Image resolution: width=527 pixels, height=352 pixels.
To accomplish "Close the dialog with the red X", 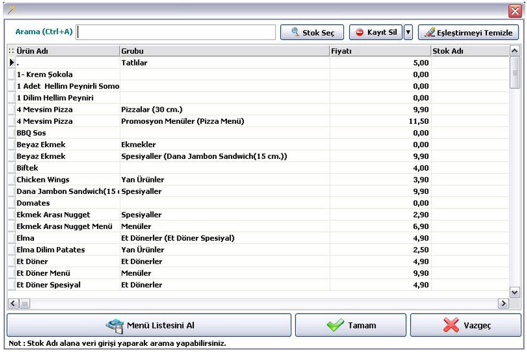I will click(515, 11).
